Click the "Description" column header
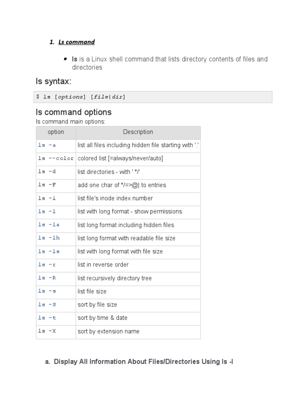 (138, 132)
